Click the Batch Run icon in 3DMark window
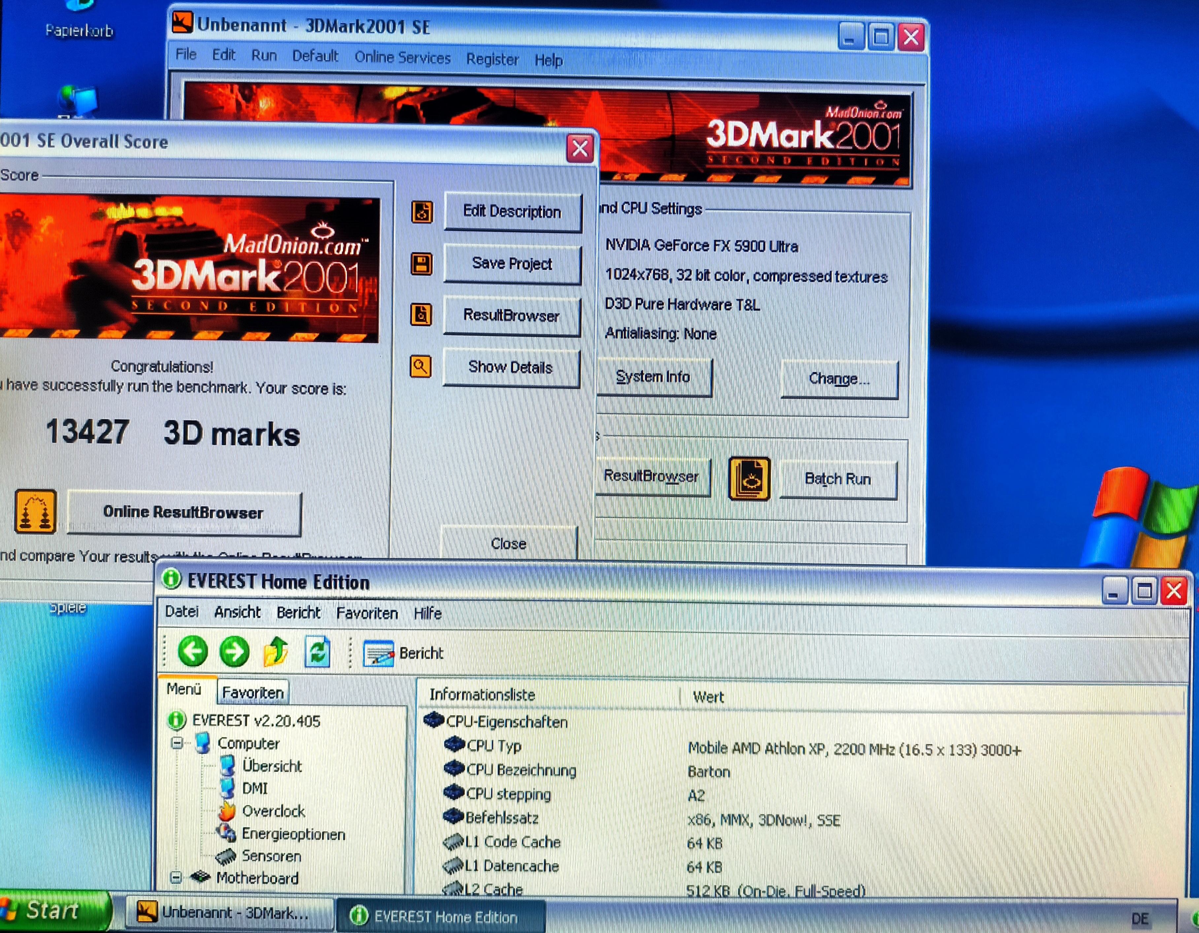Screen dimensions: 1199x933 pos(749,479)
